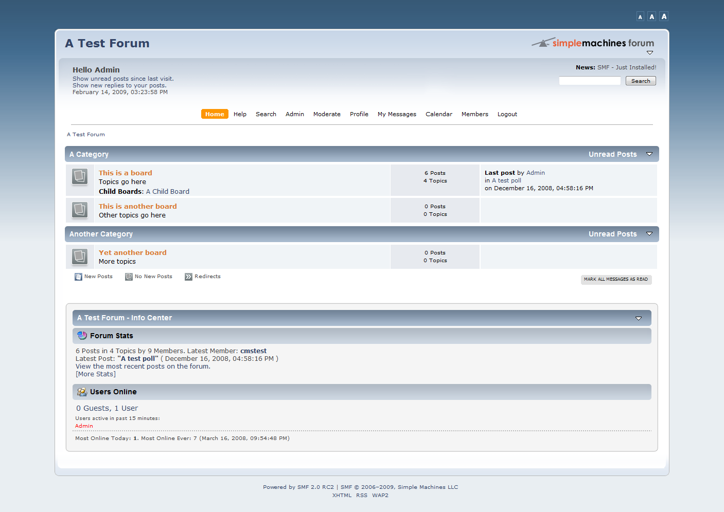724x512 pixels.
Task: Select the smallest font size A icon
Action: [640, 16]
